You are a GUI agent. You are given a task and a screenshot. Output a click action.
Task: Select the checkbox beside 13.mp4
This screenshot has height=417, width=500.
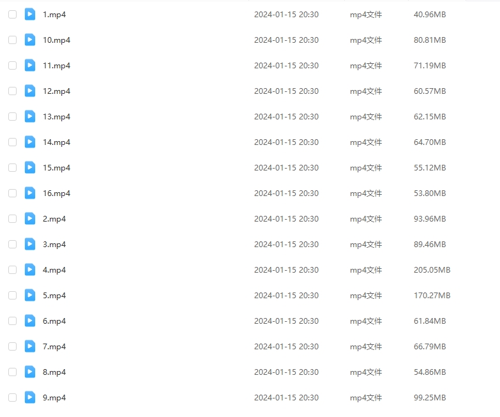click(x=12, y=116)
